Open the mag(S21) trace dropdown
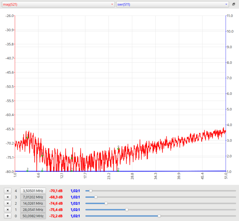 pos(58,4)
